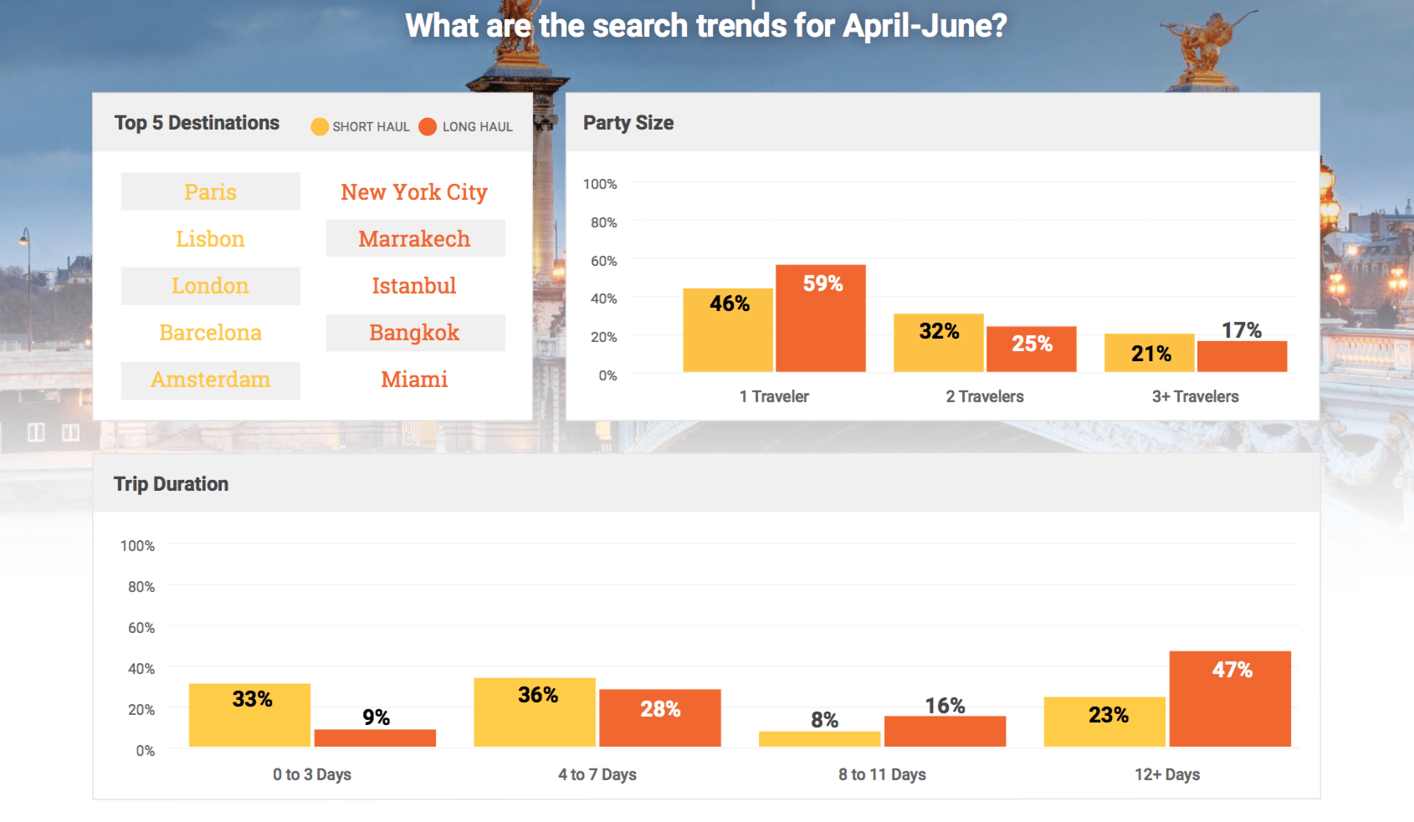Select Paris in short haul destinations

coord(210,191)
